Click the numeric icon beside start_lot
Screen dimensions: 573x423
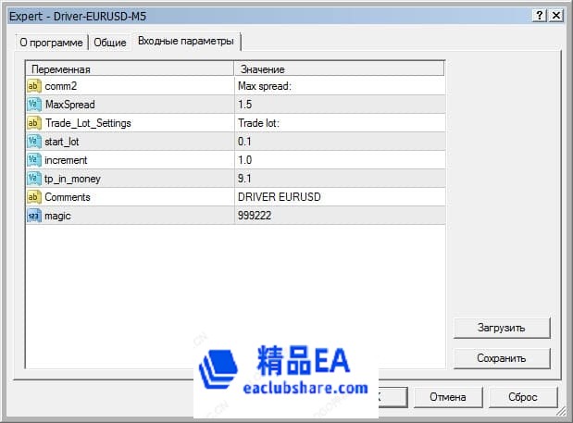34,142
